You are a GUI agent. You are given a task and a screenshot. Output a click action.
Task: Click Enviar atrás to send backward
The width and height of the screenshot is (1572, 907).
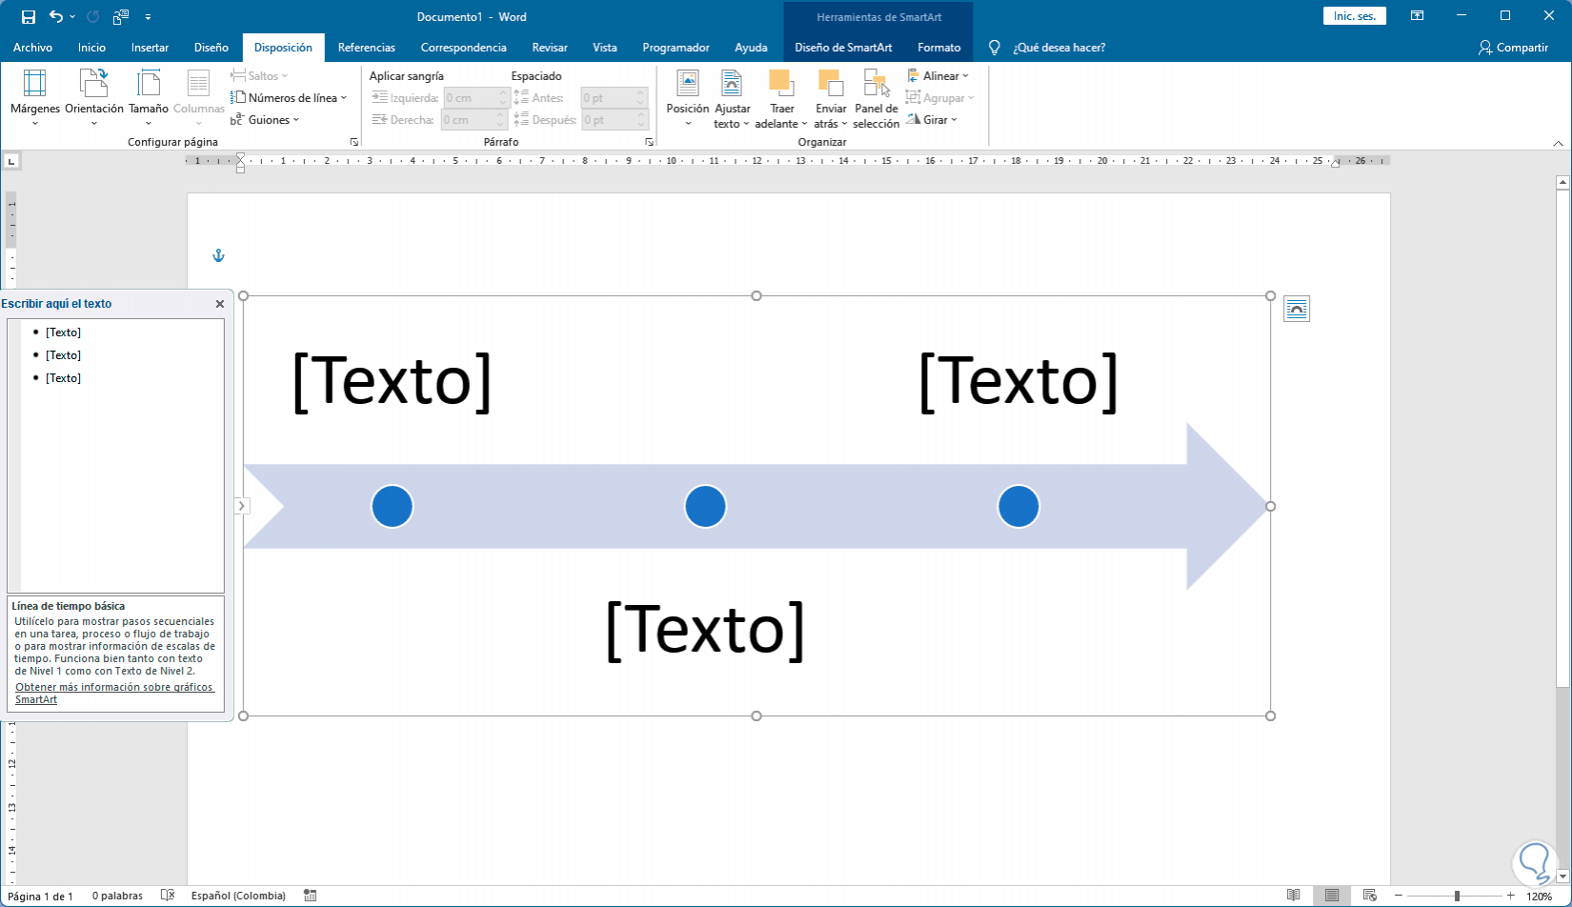point(831,97)
